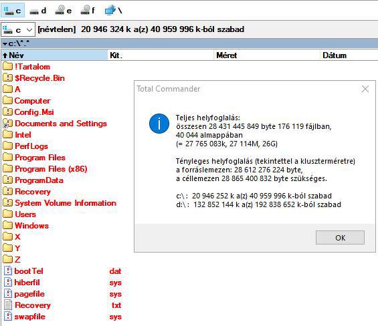Click the 'hiberfil' file name
378x326 pixels.
click(27, 282)
